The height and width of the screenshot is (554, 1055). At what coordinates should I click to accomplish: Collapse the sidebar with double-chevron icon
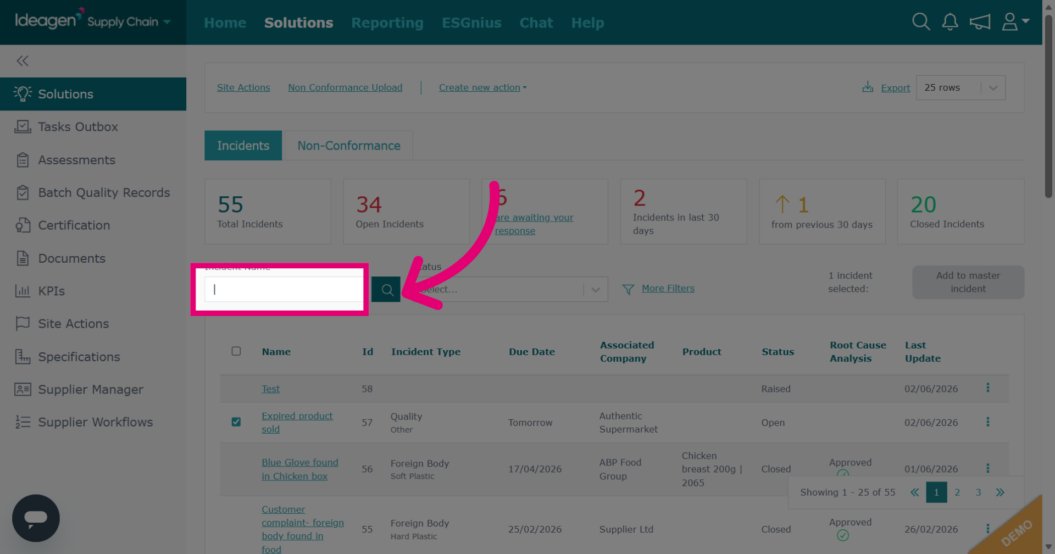(x=23, y=61)
